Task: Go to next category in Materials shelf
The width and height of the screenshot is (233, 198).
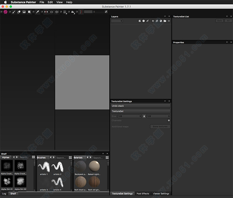Action: [90, 157]
